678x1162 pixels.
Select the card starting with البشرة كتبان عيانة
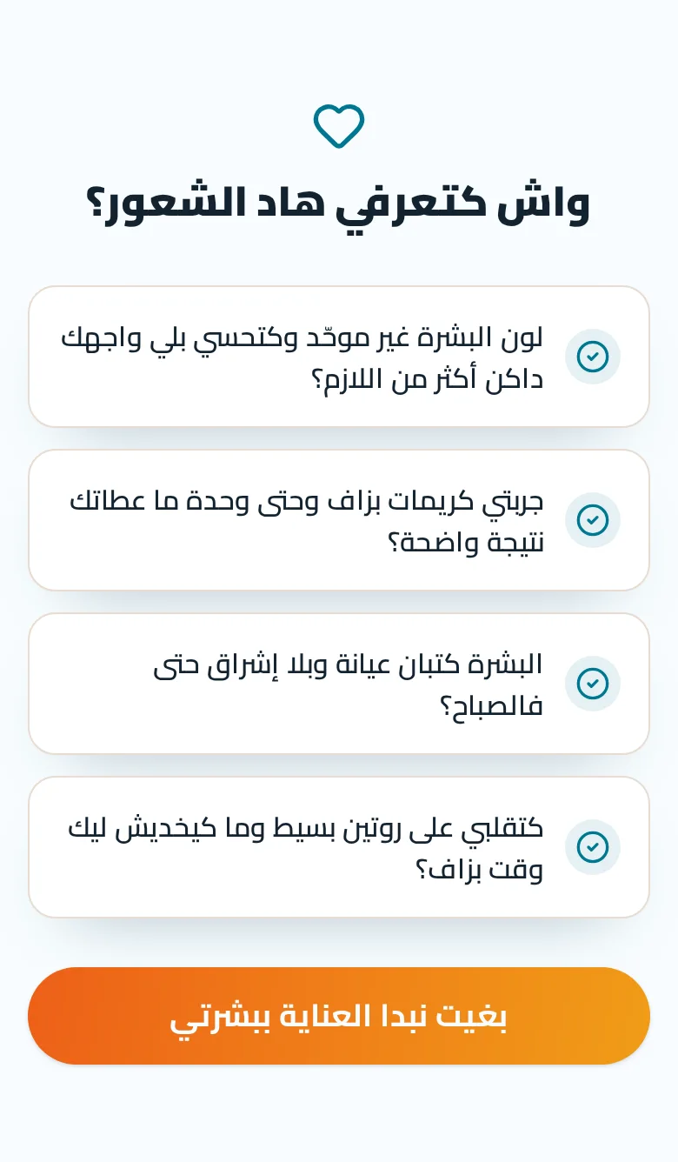[x=339, y=684]
